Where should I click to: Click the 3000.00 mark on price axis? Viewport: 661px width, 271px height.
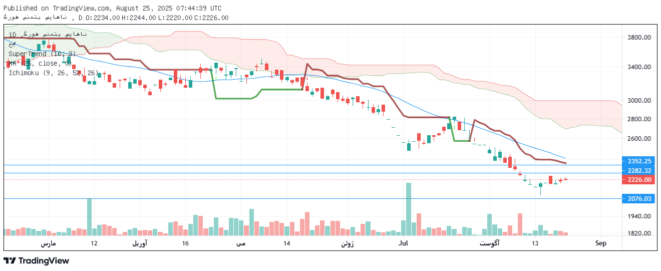(638, 101)
